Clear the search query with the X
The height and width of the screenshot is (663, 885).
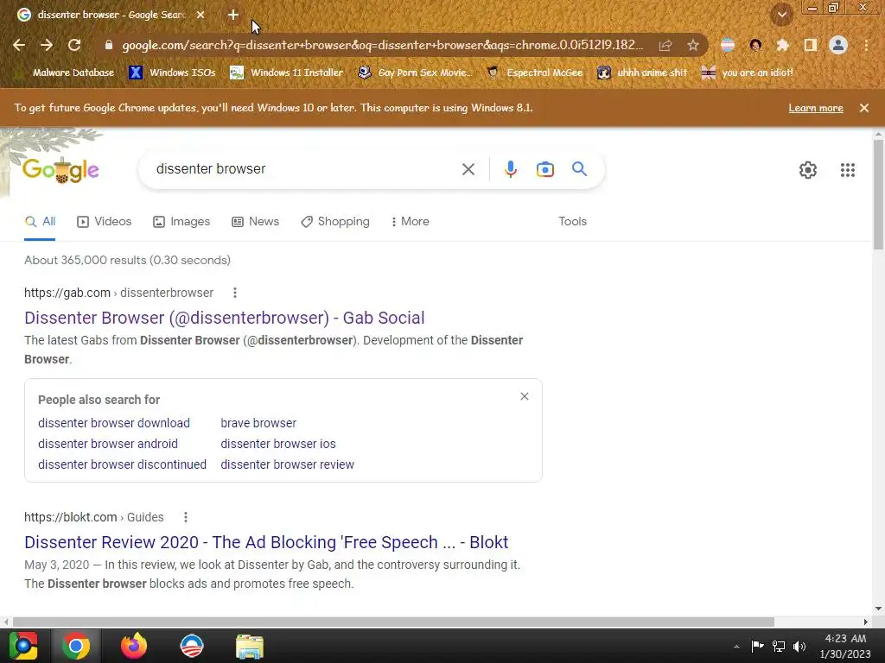click(x=468, y=169)
